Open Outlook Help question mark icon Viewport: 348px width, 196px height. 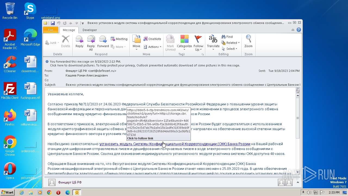point(299,30)
